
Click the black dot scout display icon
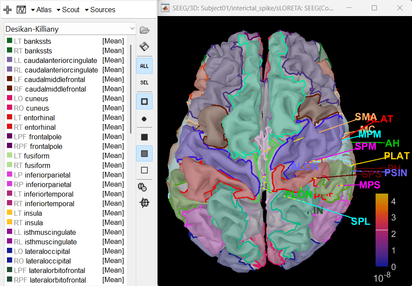144,118
